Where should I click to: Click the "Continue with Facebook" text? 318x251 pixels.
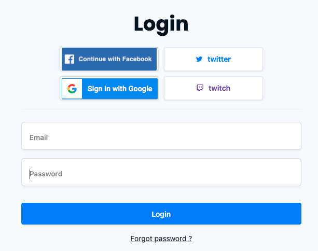[x=115, y=59]
